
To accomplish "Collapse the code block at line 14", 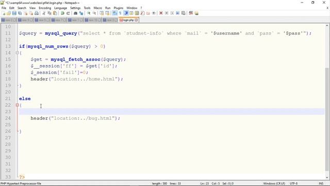I will (x=17, y=53).
